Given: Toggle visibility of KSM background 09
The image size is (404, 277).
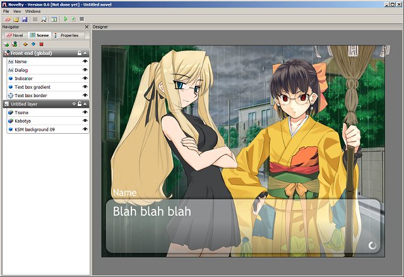Looking at the screenshot, I should tap(85, 129).
